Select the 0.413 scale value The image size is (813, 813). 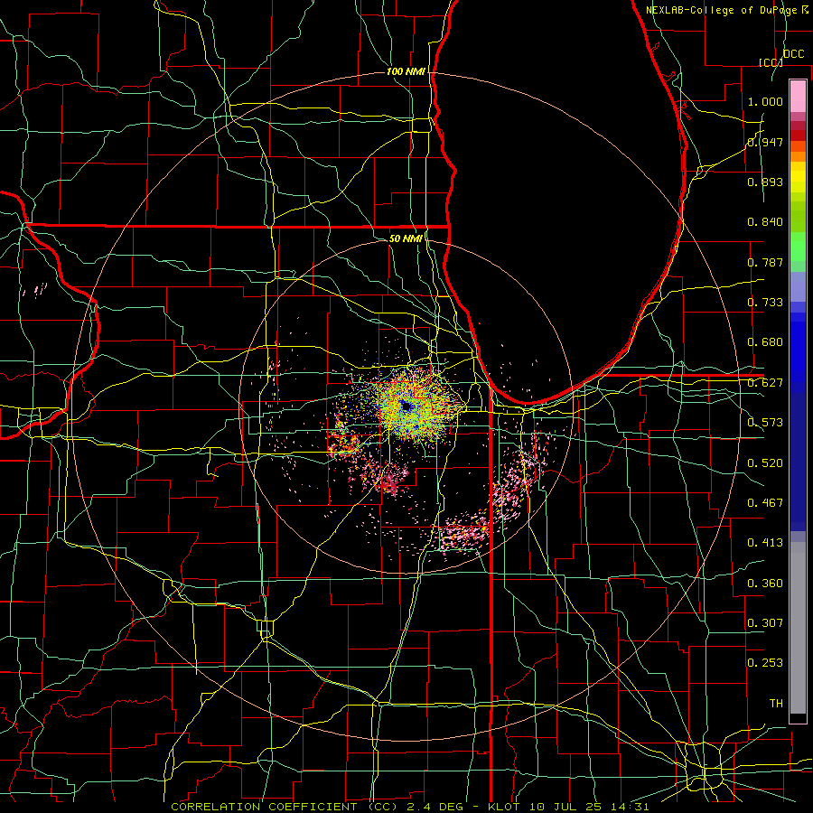pos(765,542)
